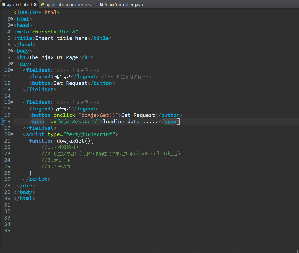The width and height of the screenshot is (299, 253).
Task: Click 'Get Request' text on line 12
Action: tap(70, 83)
